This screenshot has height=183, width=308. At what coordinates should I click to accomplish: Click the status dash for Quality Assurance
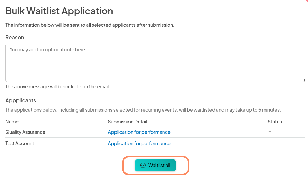pos(270,131)
